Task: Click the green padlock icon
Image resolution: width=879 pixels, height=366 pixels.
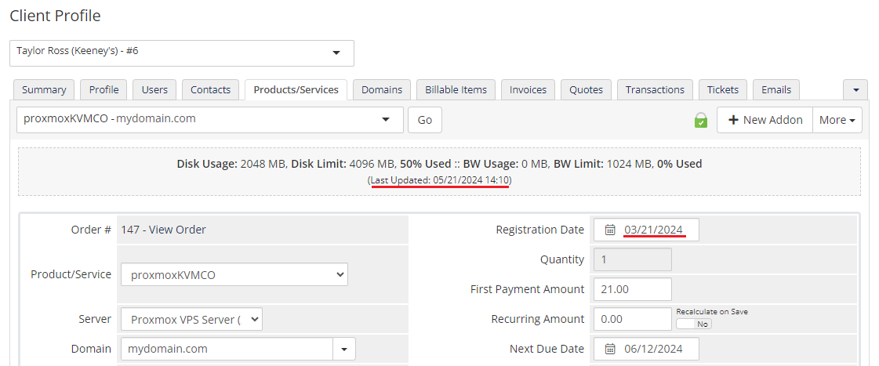Action: coord(700,120)
